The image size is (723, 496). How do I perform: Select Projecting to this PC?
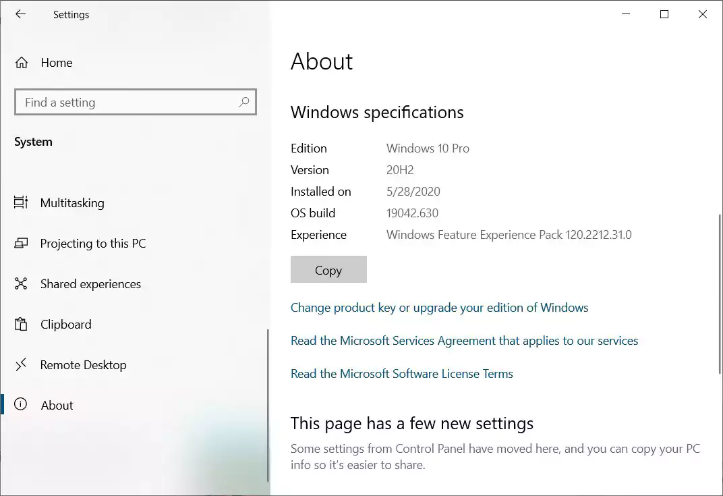(93, 243)
